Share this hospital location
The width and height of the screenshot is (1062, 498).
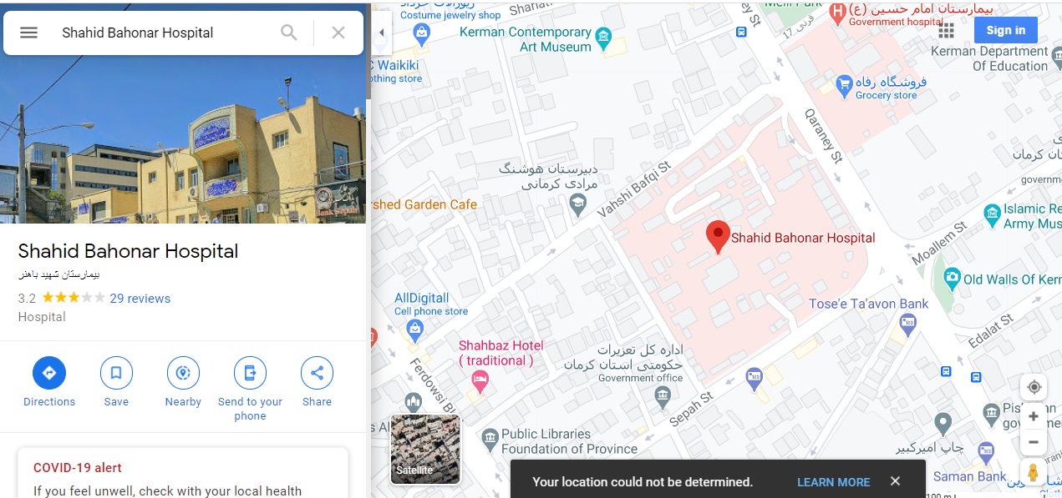point(317,373)
